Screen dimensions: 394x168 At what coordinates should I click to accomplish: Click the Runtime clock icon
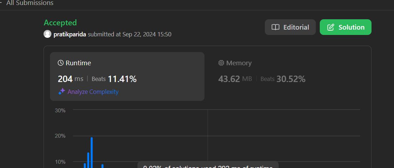click(61, 63)
